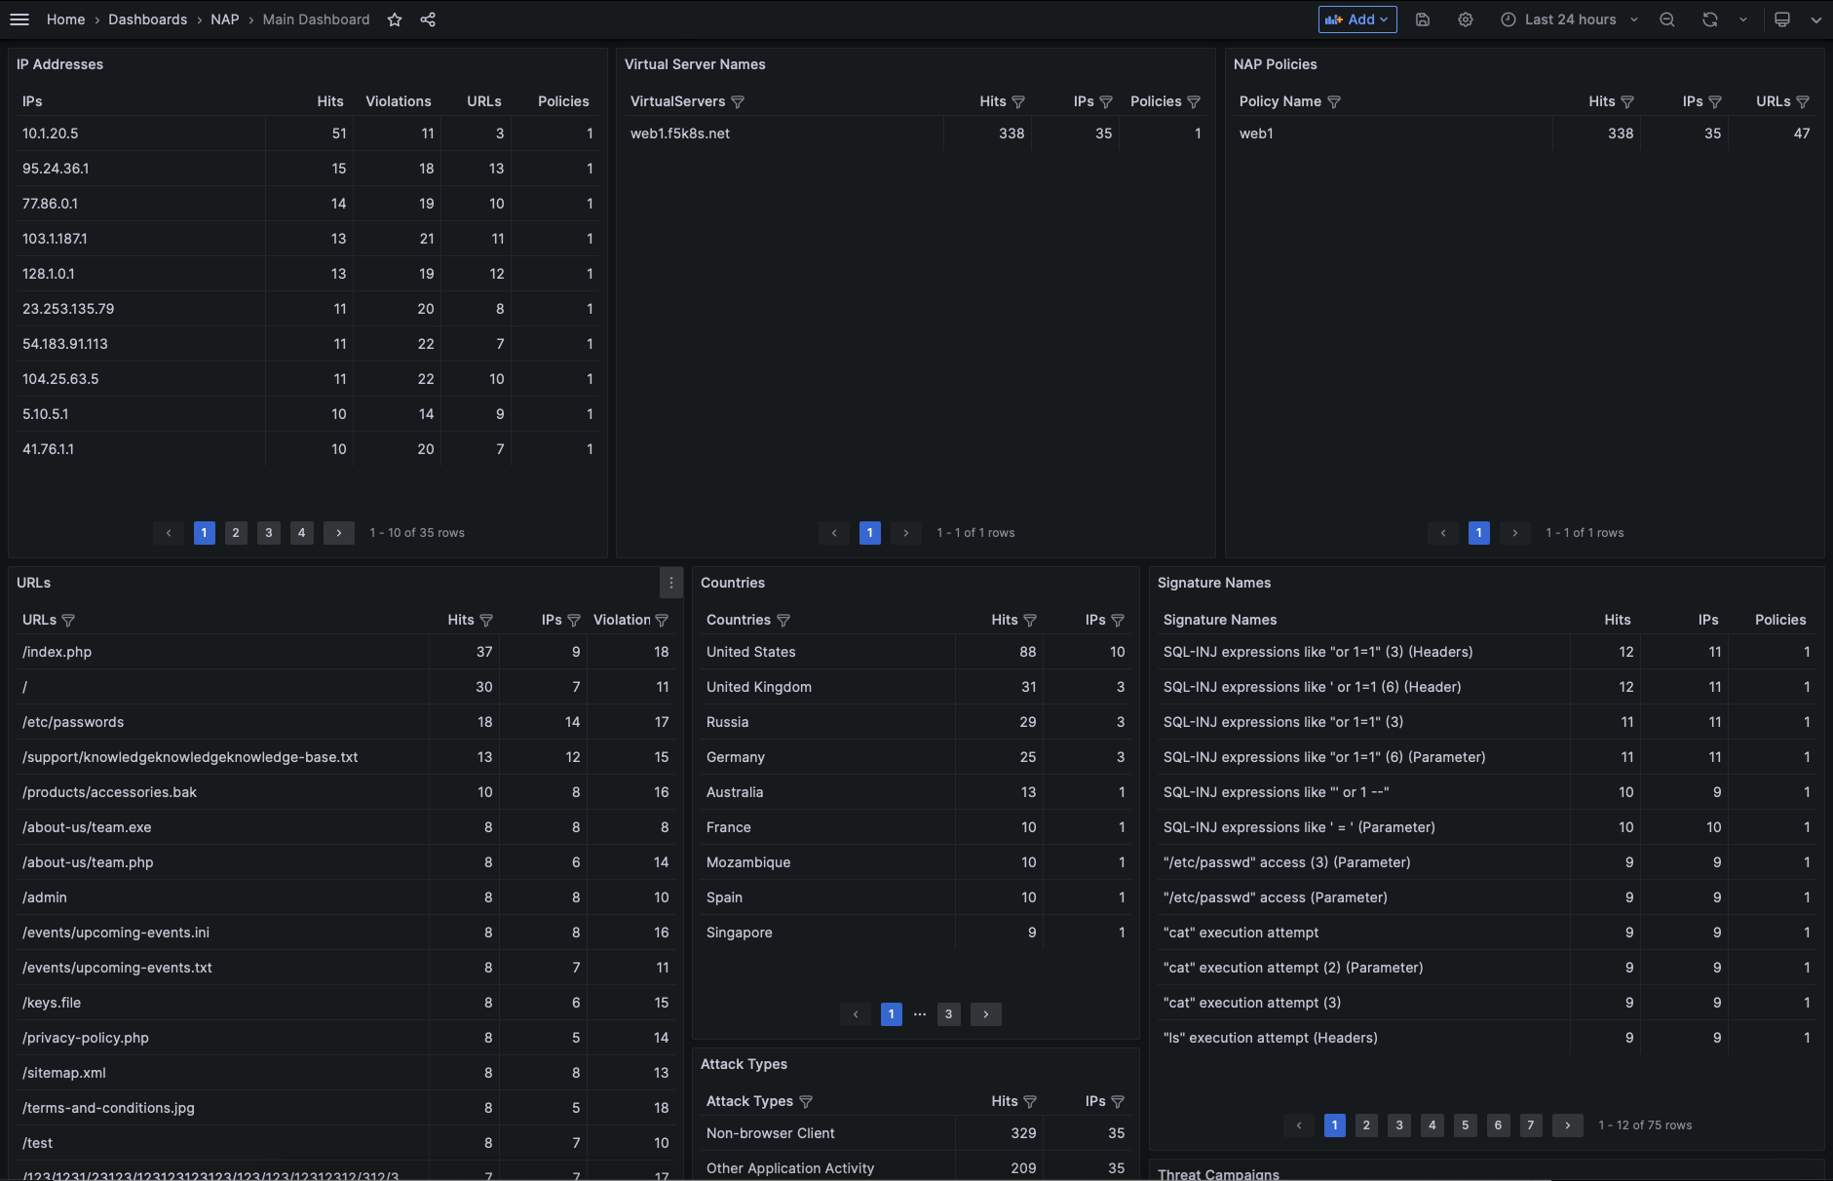
Task: Filter Hits in the Countries panel
Action: click(x=1030, y=620)
